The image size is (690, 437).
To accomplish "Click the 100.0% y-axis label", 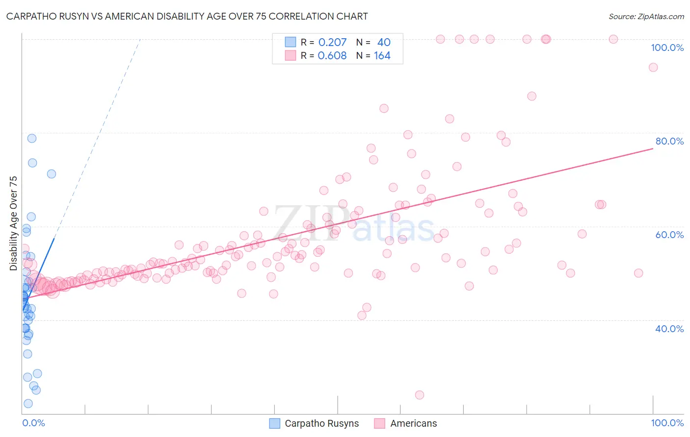I will [x=667, y=48].
